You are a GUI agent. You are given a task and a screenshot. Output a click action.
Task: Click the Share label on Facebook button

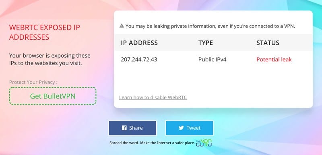pos(136,128)
